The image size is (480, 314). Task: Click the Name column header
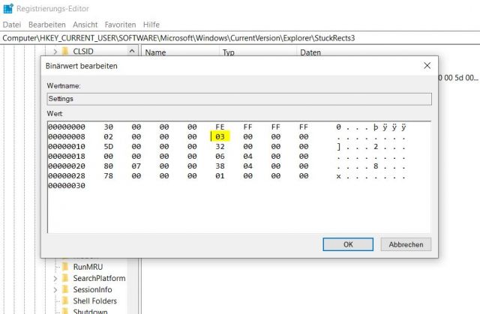(x=155, y=52)
